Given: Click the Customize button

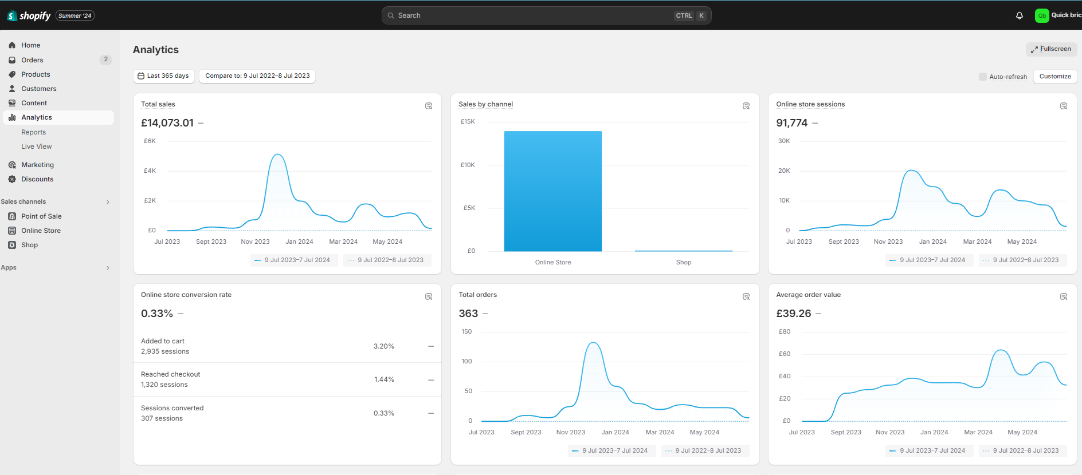Looking at the screenshot, I should point(1054,76).
